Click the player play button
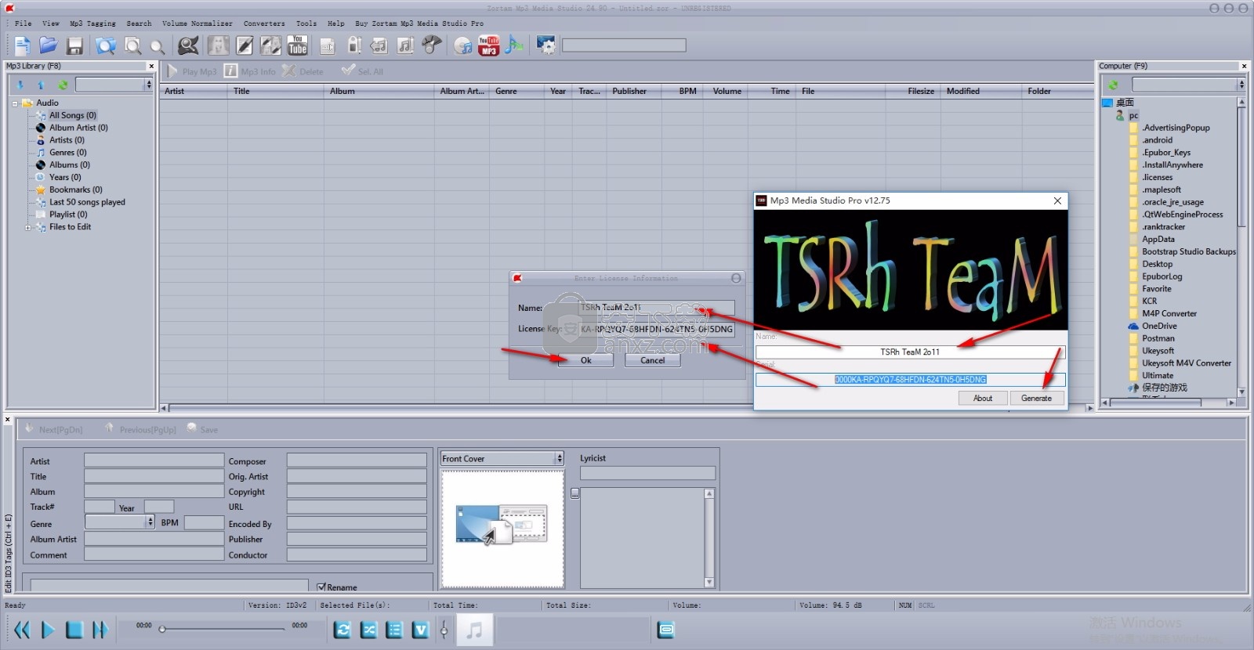Viewport: 1254px width, 650px height. (x=48, y=630)
